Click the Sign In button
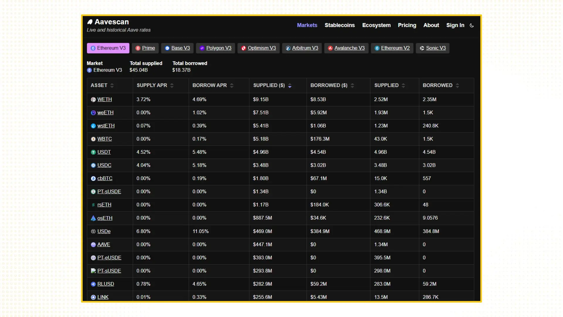This screenshot has width=563, height=317. pos(455,25)
